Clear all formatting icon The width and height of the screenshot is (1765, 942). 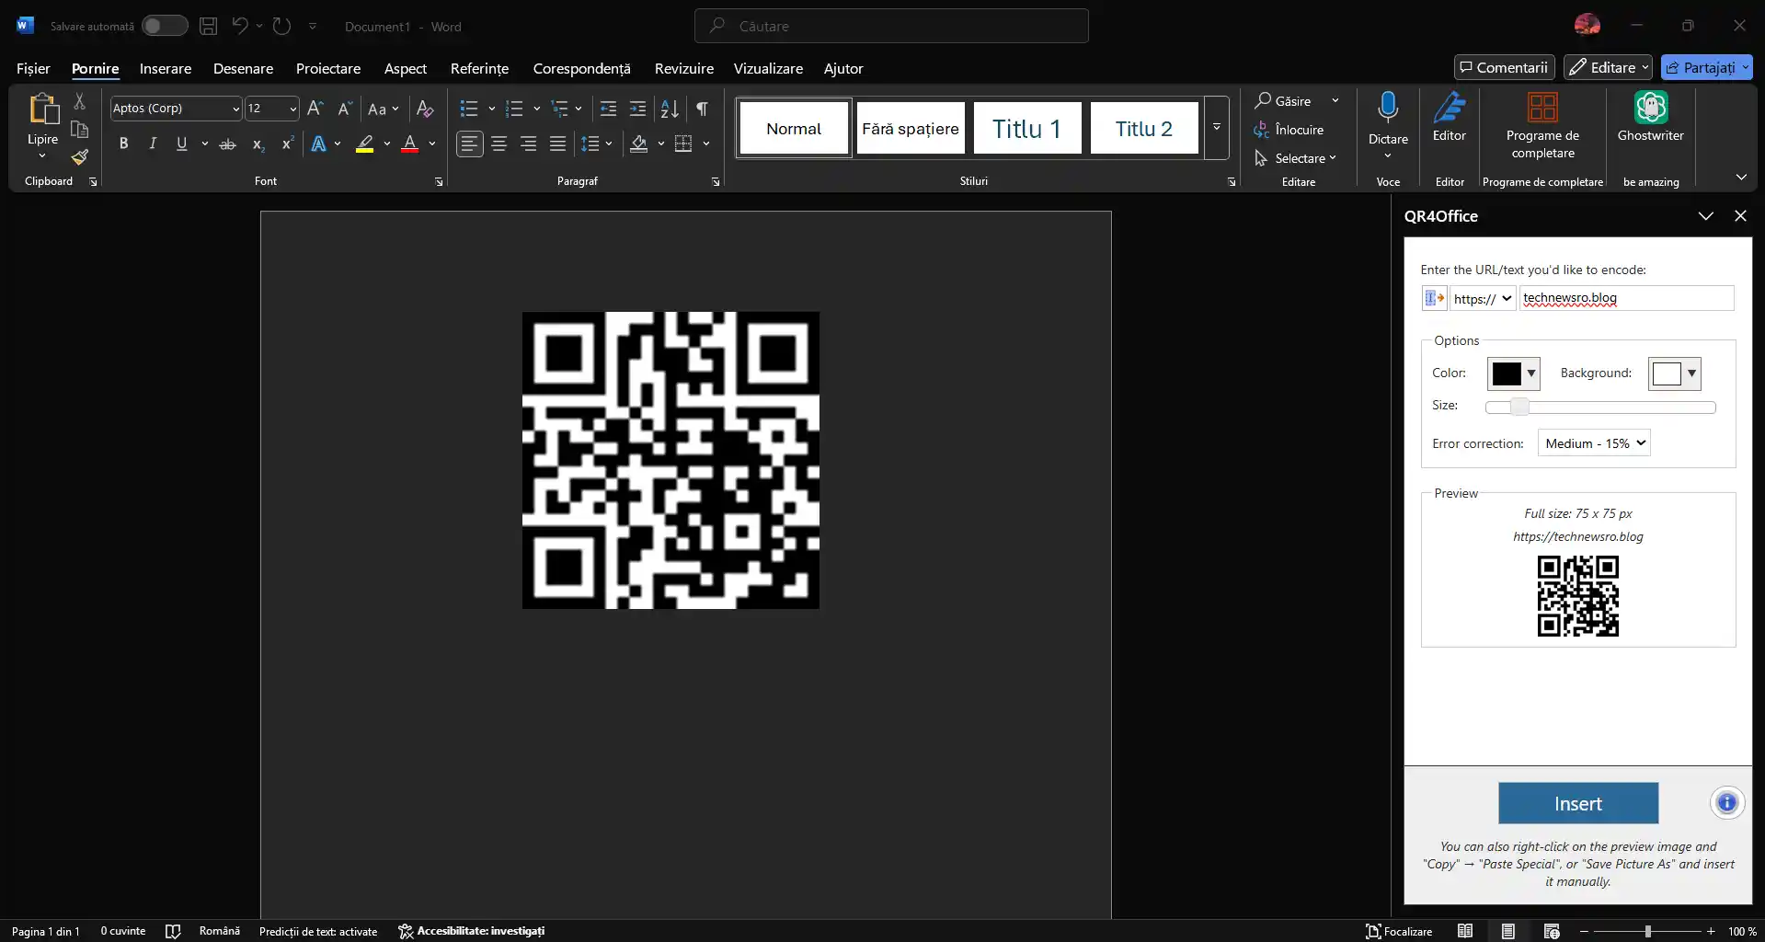424,109
